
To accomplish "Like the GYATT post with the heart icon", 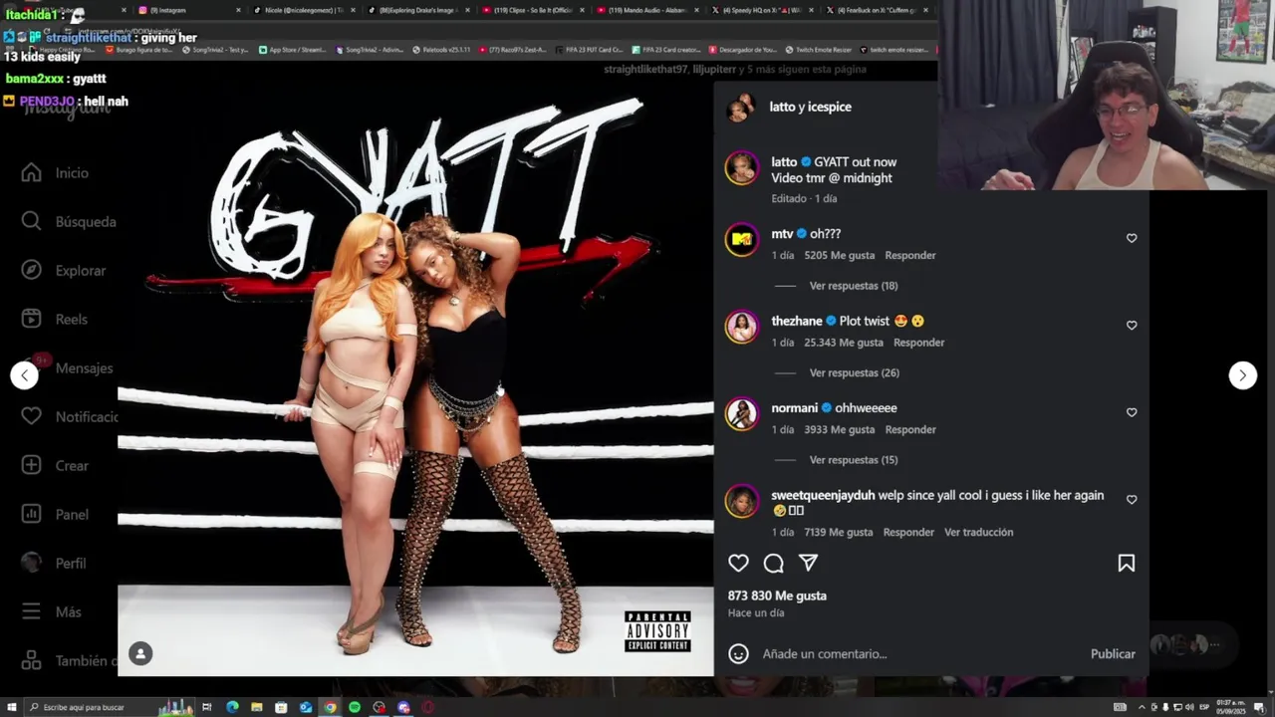I will click(x=738, y=564).
